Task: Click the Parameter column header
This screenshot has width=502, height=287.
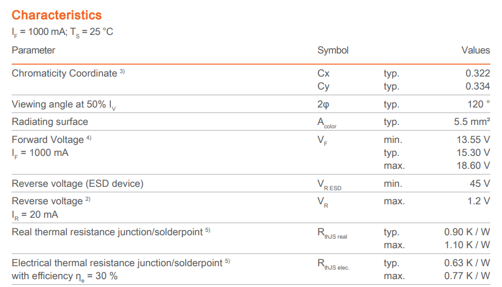Action: click(x=33, y=50)
